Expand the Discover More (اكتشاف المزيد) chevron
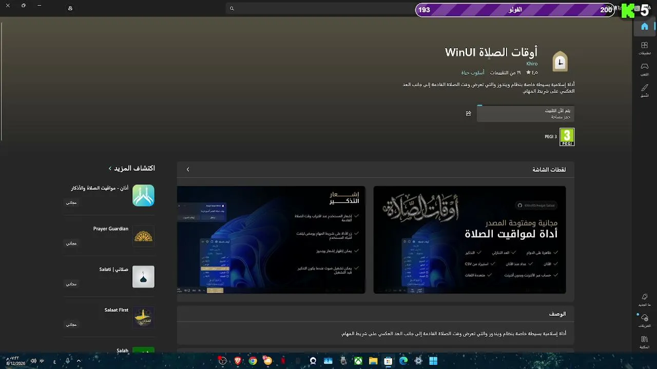Screen dimensions: 657x369 pos(110,168)
